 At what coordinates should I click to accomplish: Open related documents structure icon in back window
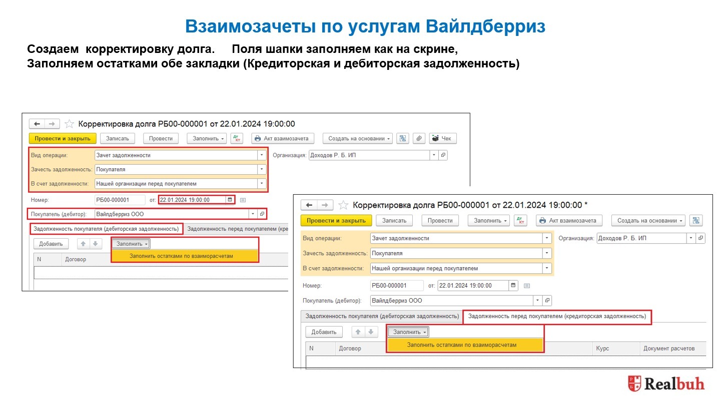(402, 138)
